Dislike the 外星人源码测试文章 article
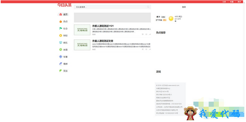The height and width of the screenshot is (122, 246). (x=146, y=49)
